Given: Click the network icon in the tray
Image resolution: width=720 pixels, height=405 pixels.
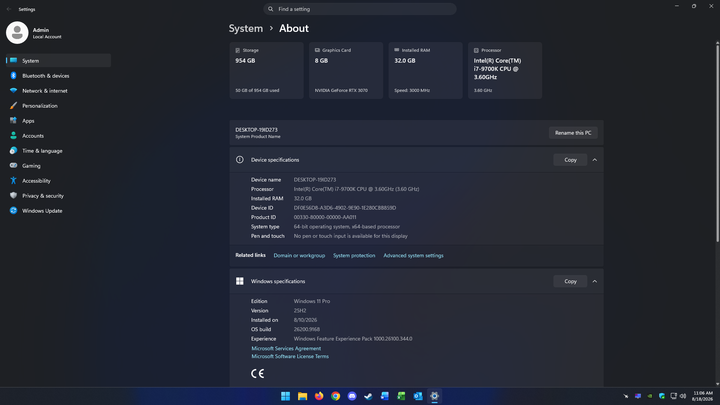Looking at the screenshot, I should coord(673,396).
